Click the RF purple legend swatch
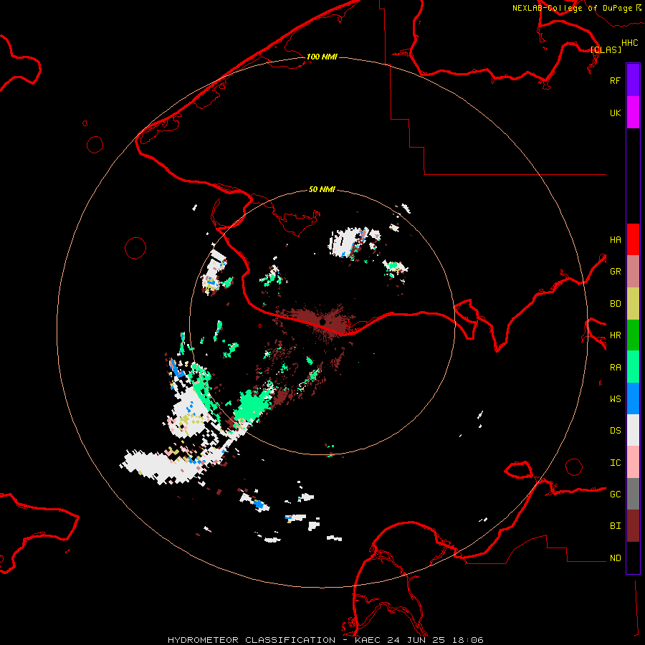The height and width of the screenshot is (645, 645). [x=633, y=80]
